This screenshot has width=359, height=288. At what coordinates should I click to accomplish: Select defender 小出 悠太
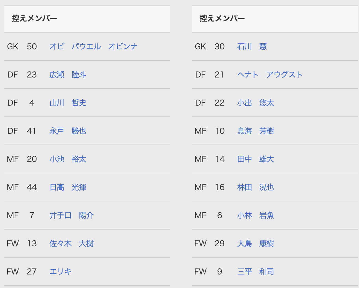coord(255,103)
